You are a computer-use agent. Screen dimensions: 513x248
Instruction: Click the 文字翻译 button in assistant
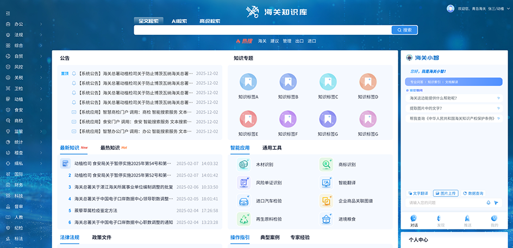coord(418,193)
